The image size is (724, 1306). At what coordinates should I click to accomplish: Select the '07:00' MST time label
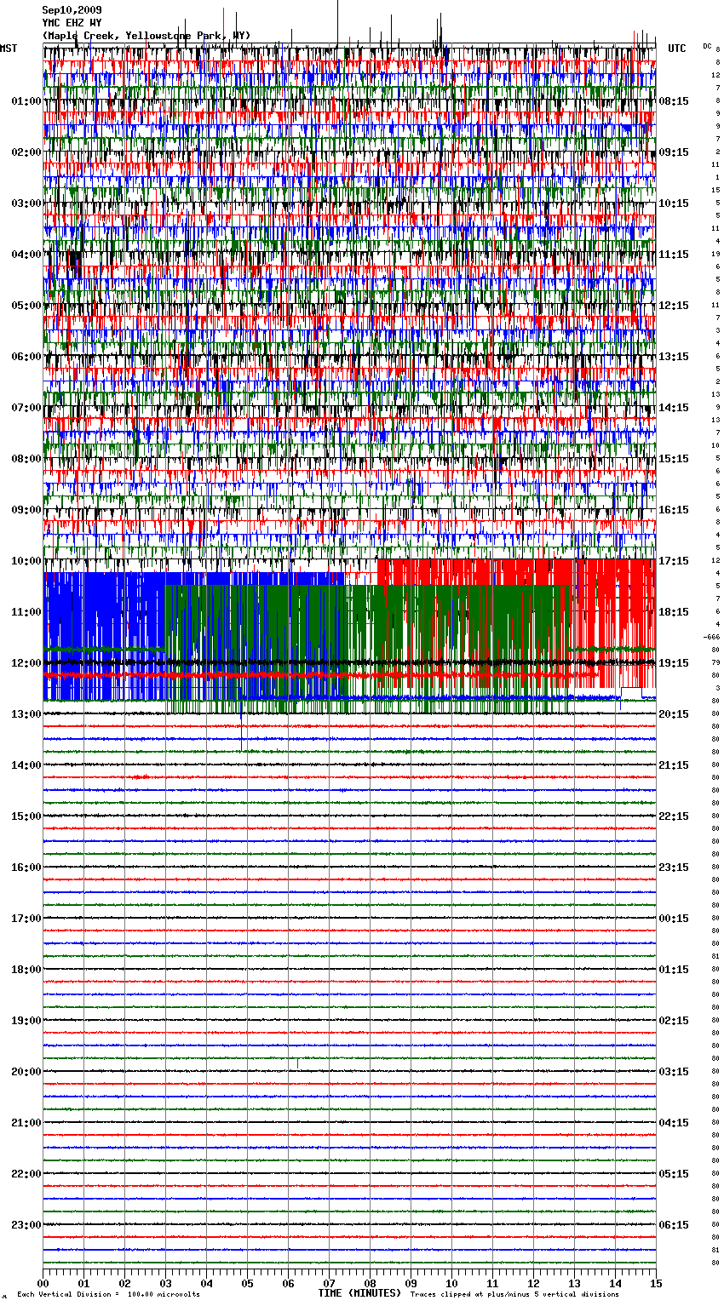26,408
